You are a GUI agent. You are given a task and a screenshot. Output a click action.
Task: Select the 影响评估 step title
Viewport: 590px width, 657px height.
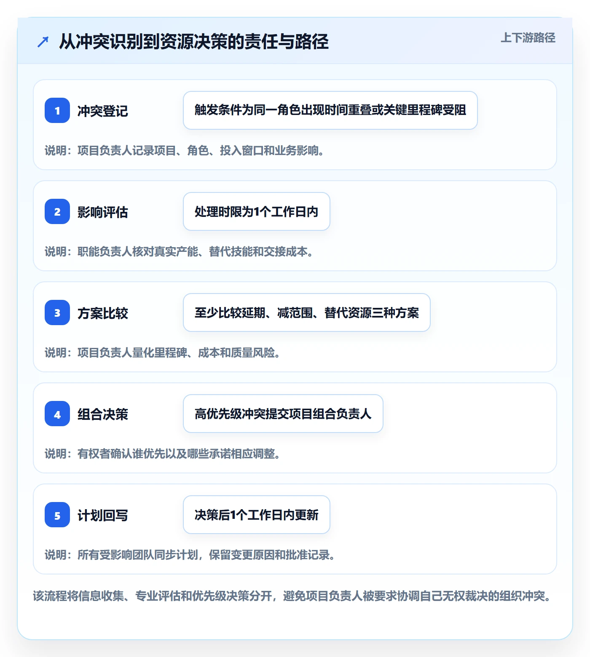tap(103, 212)
